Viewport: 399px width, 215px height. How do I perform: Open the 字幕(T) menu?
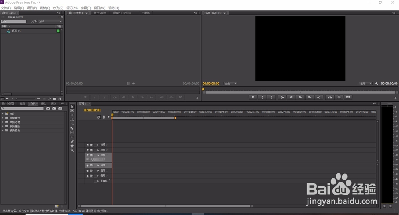pyautogui.click(x=85, y=8)
